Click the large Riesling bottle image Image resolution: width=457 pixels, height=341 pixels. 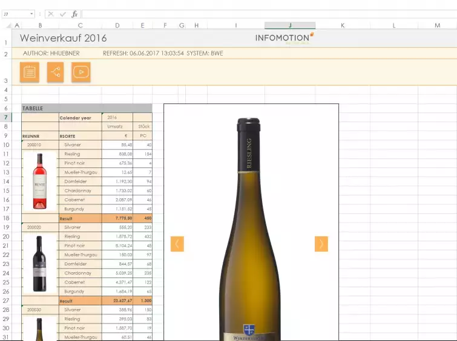click(x=249, y=230)
